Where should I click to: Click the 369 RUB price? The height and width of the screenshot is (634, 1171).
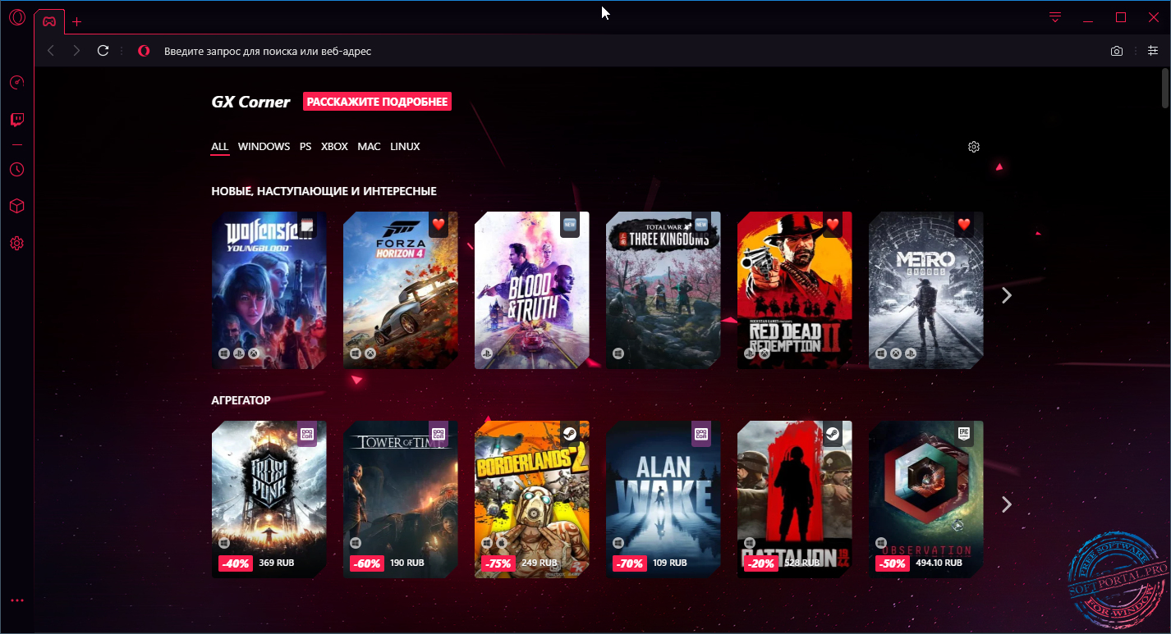pyautogui.click(x=277, y=563)
